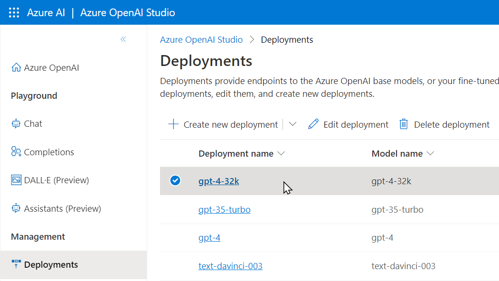The image size is (499, 281).
Task: Uncheck the gpt-4-32k row selection circle
Action: pos(175,180)
